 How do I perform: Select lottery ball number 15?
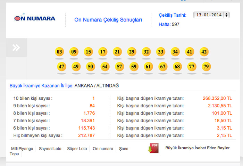point(88,52)
